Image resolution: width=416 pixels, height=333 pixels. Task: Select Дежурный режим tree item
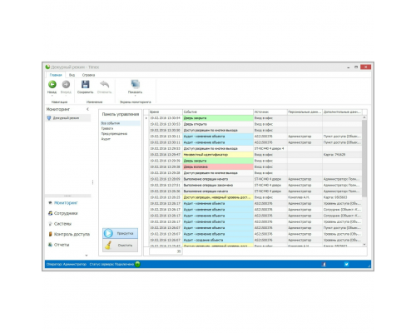(66, 118)
